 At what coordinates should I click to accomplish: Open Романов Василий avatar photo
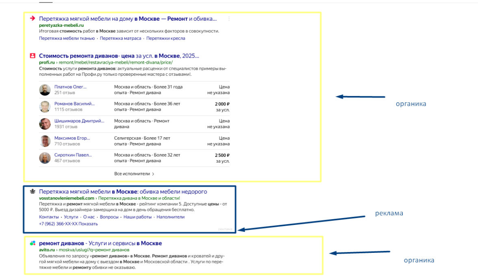click(45, 107)
